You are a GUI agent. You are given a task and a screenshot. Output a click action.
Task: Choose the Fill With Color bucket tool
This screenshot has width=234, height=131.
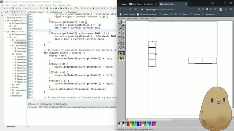coord(123,25)
